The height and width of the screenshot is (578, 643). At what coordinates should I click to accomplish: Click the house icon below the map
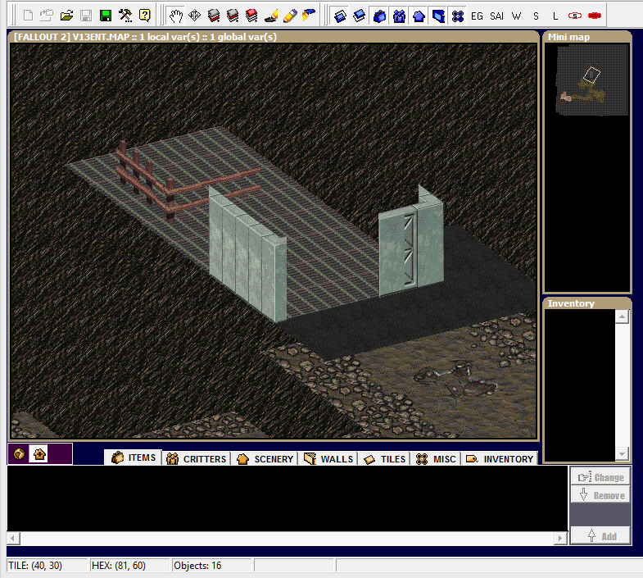[39, 454]
